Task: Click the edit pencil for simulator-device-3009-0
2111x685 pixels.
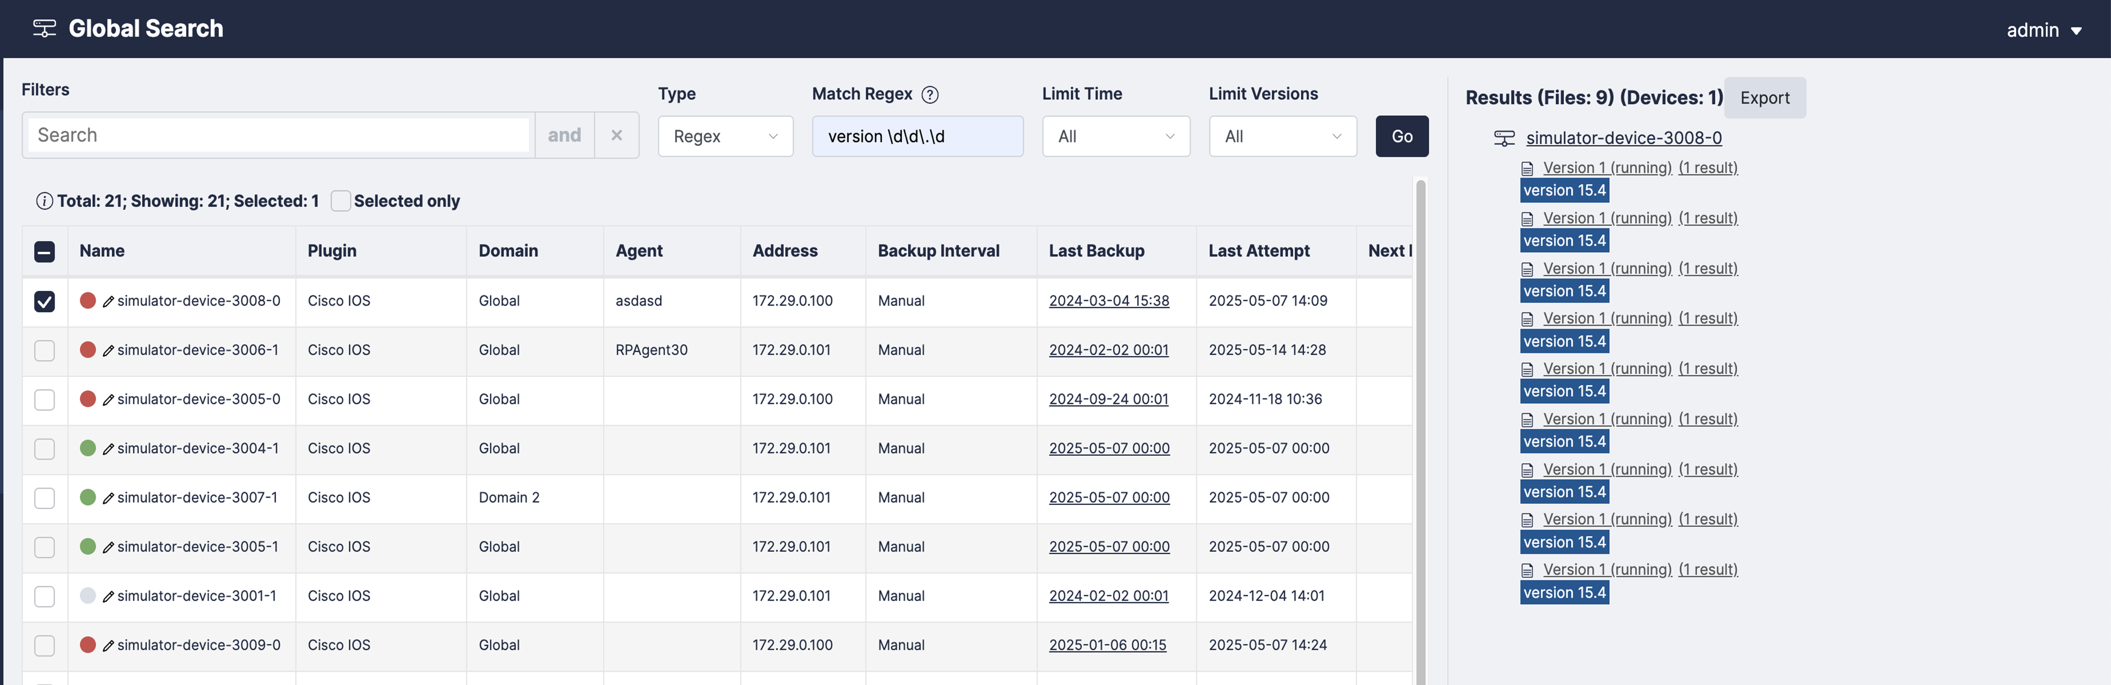Action: coord(108,646)
